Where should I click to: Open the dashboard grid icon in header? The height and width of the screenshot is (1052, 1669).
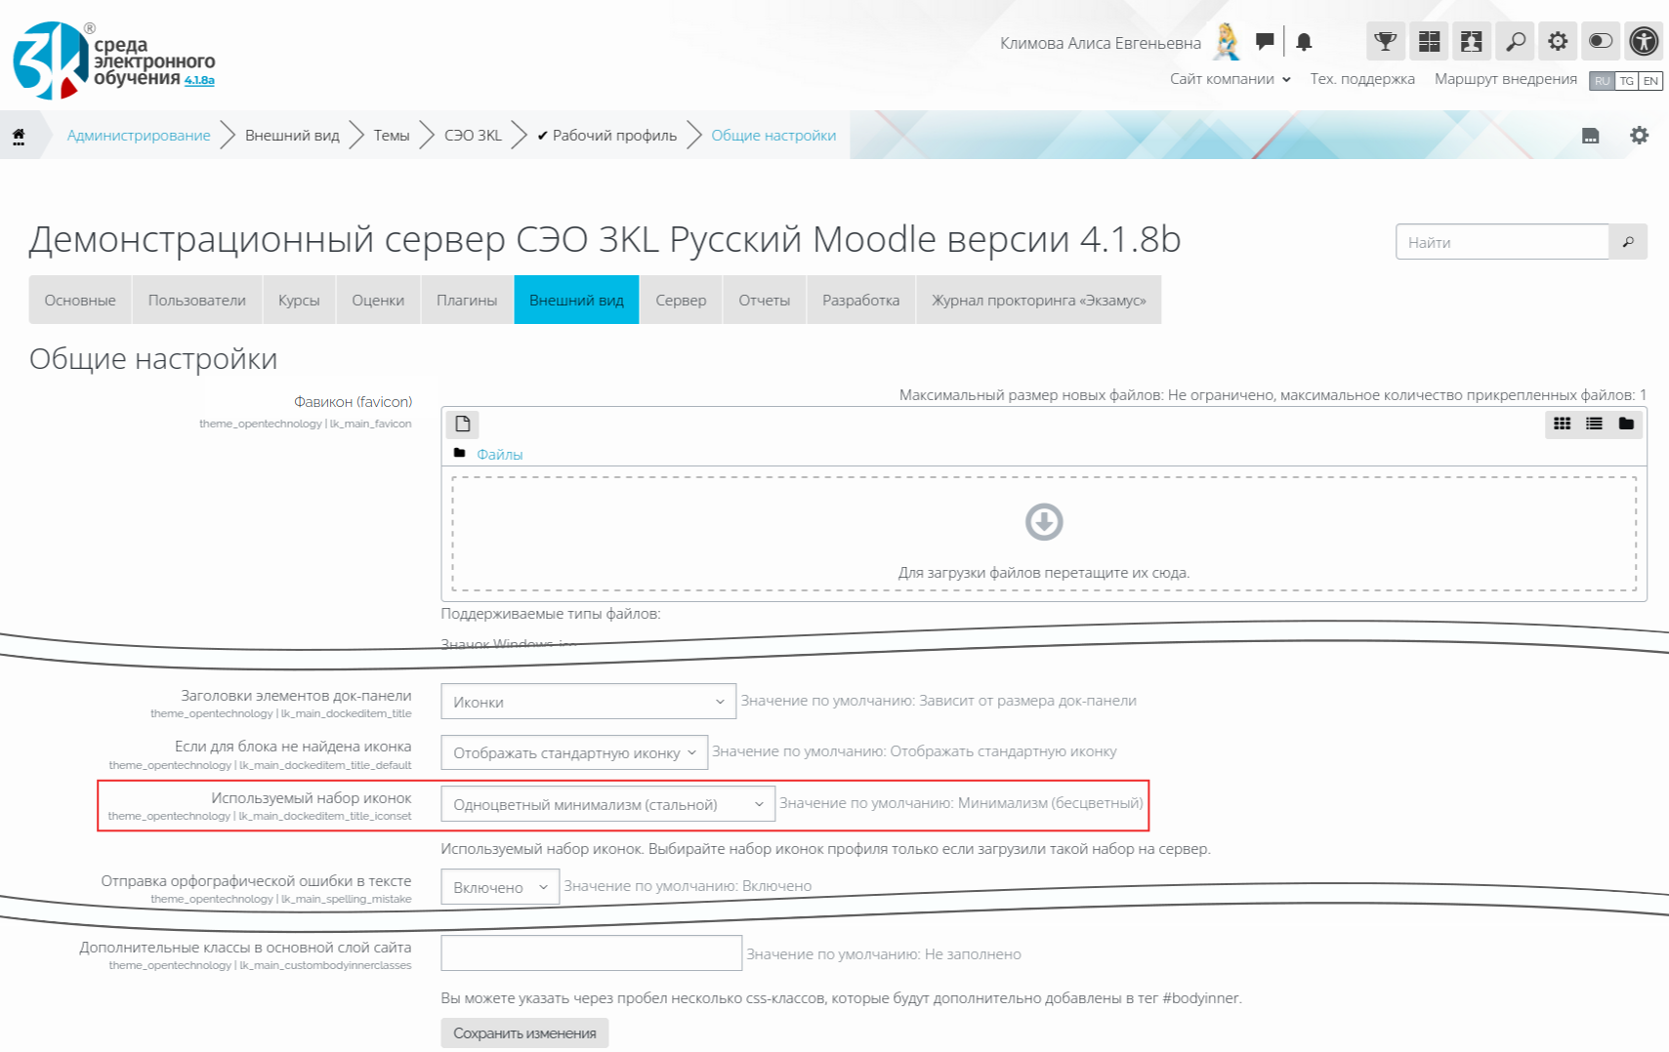tap(1429, 41)
